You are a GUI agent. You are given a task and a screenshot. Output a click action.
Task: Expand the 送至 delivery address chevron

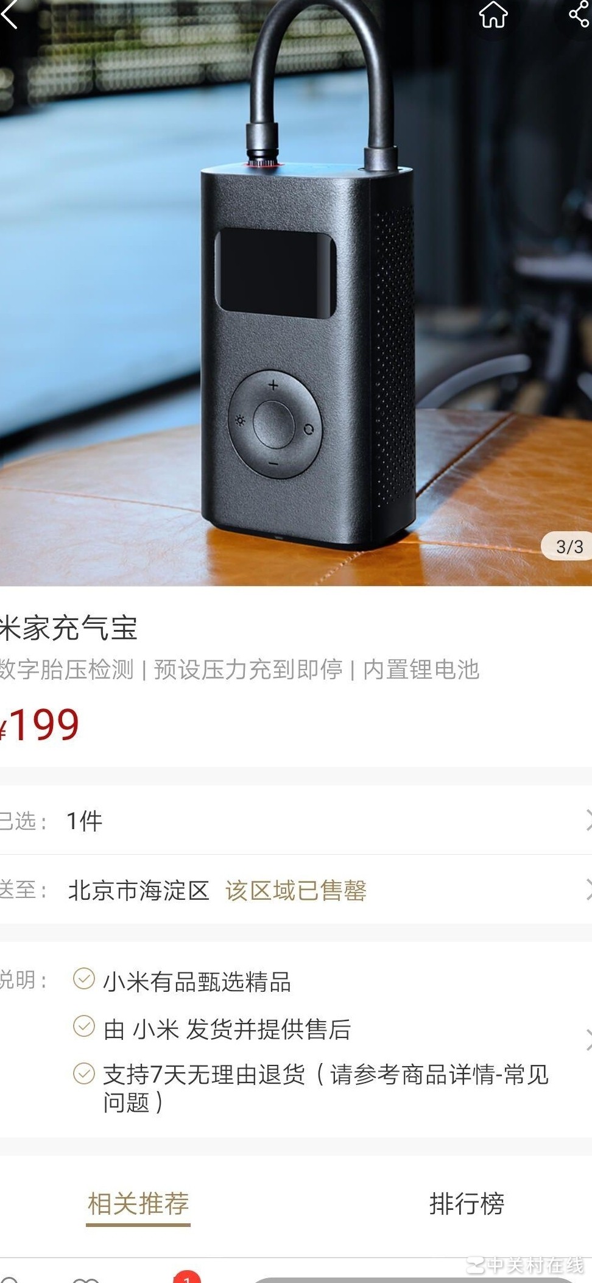click(x=588, y=889)
